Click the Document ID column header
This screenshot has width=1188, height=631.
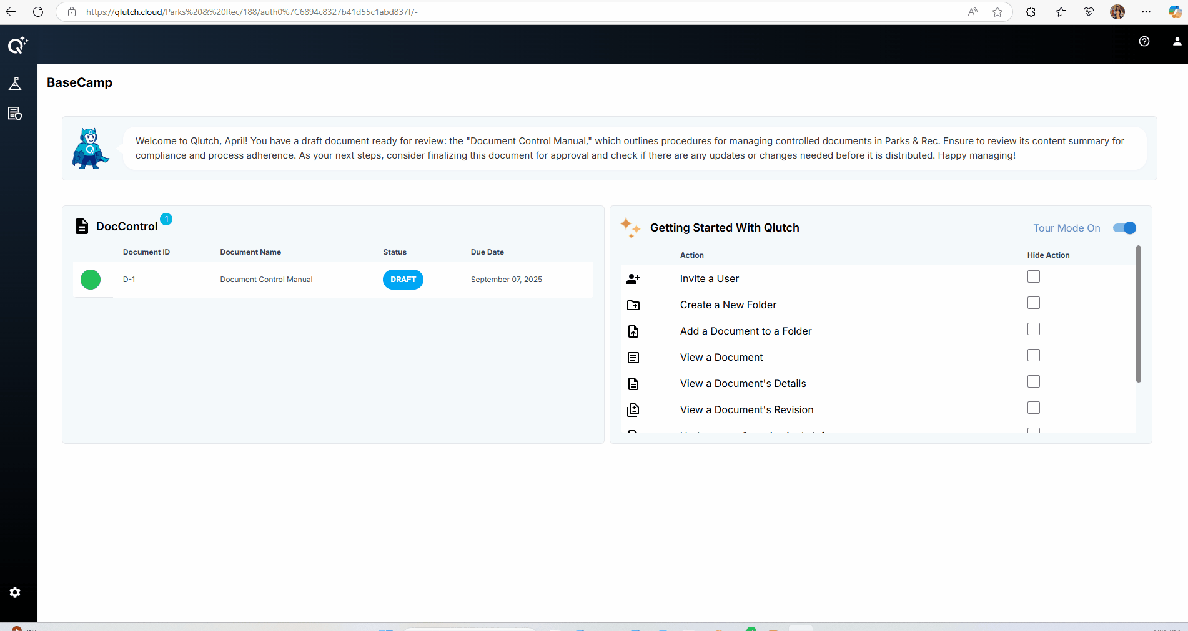pos(146,252)
